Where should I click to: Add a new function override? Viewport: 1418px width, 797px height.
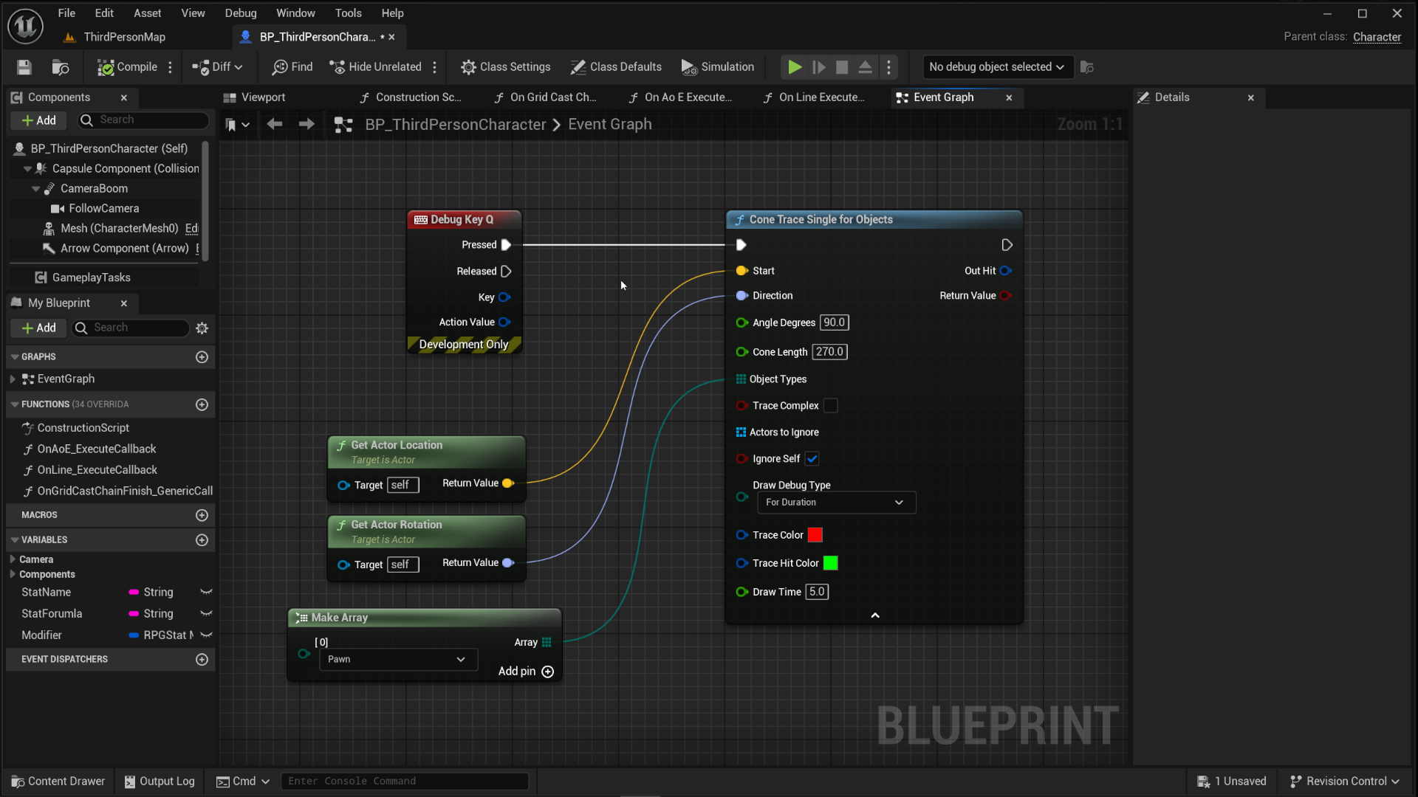202,404
